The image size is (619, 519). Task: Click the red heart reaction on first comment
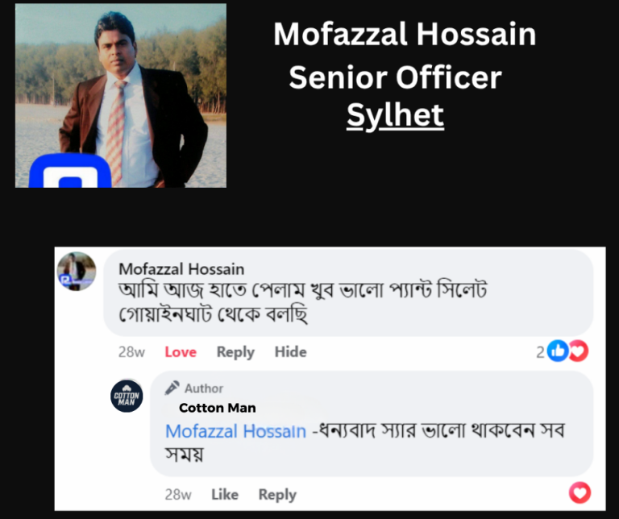point(578,351)
